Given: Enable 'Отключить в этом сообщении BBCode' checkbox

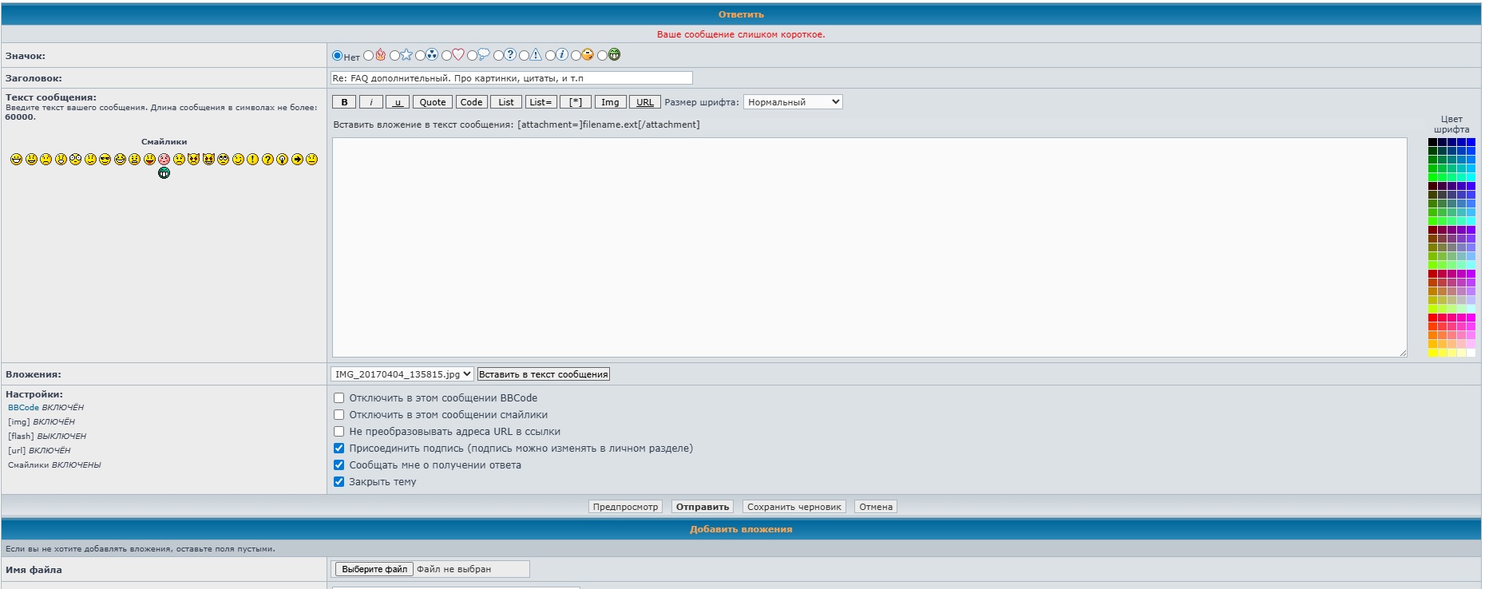Looking at the screenshot, I should click(339, 398).
